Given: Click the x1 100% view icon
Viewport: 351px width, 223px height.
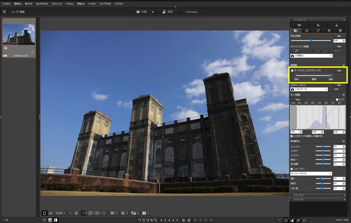Looking at the screenshot, I should [50, 213].
